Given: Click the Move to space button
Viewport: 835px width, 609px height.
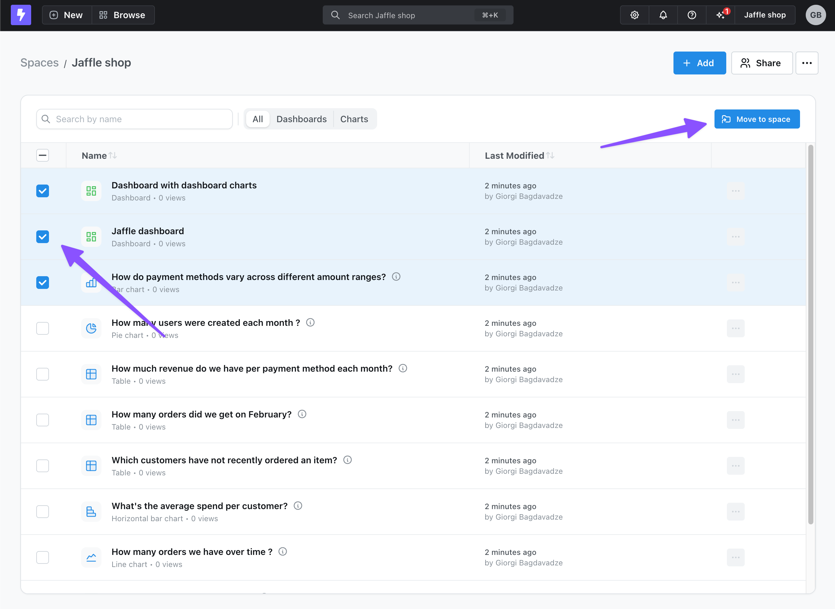Looking at the screenshot, I should 757,119.
